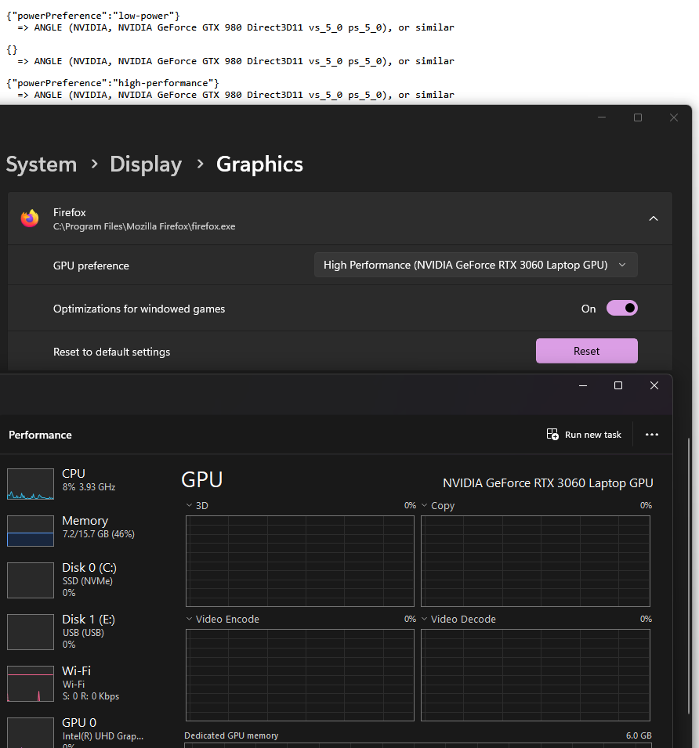Click the CPU usage graph thumbnail
The width and height of the screenshot is (699, 748).
tap(31, 484)
